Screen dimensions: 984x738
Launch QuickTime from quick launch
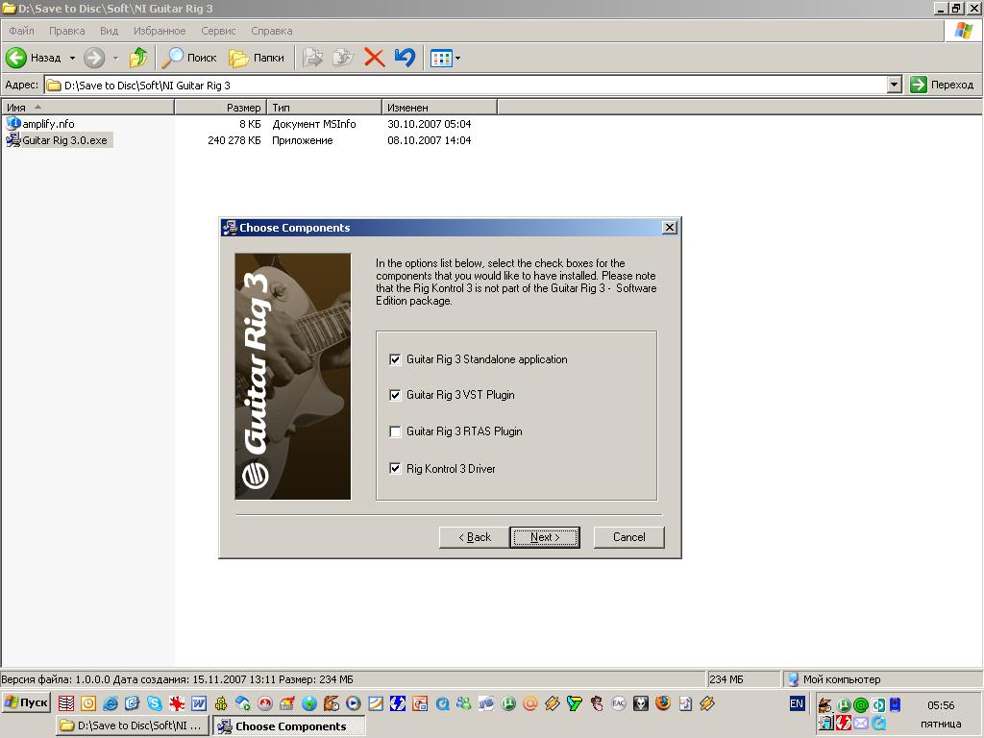point(442,703)
